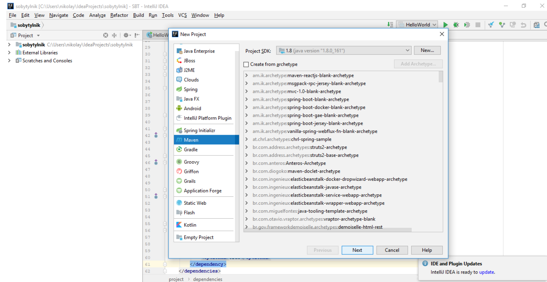Image resolution: width=547 pixels, height=282 pixels.
Task: Open the Navigate menu
Action: point(59,15)
